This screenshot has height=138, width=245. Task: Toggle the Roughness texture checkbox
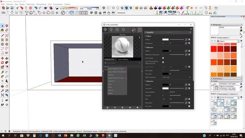[x=189, y=43]
